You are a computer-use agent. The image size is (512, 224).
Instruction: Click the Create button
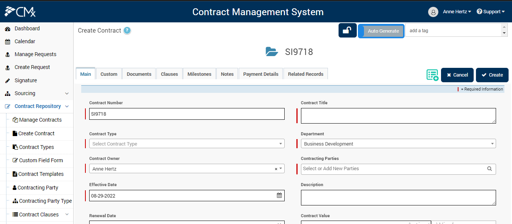pos(492,75)
